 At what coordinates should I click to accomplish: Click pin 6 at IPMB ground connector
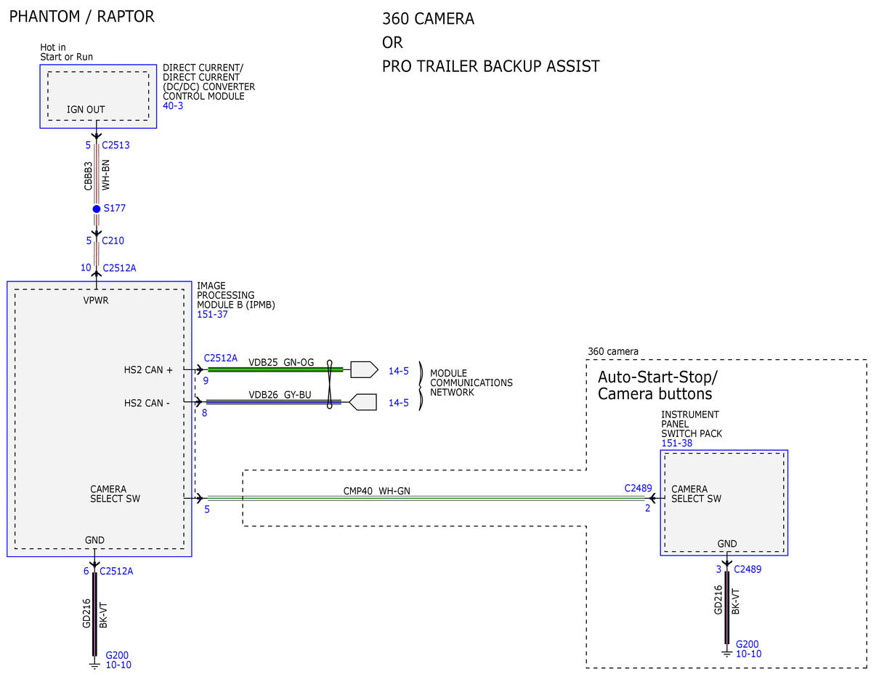86,571
